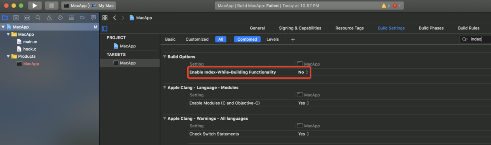491x145 pixels.
Task: Click the red error count badge
Action: click(x=397, y=6)
